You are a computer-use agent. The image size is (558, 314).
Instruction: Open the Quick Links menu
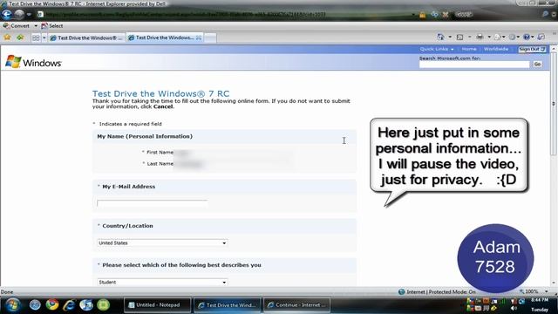437,49
